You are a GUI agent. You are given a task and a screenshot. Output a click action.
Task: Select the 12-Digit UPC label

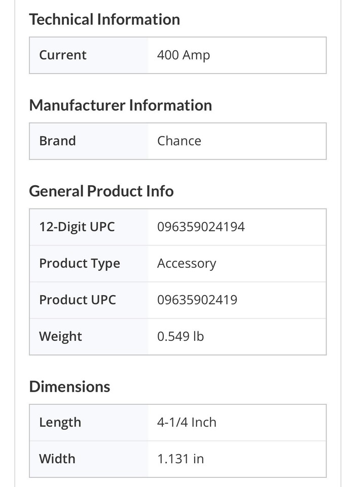pyautogui.click(x=77, y=227)
